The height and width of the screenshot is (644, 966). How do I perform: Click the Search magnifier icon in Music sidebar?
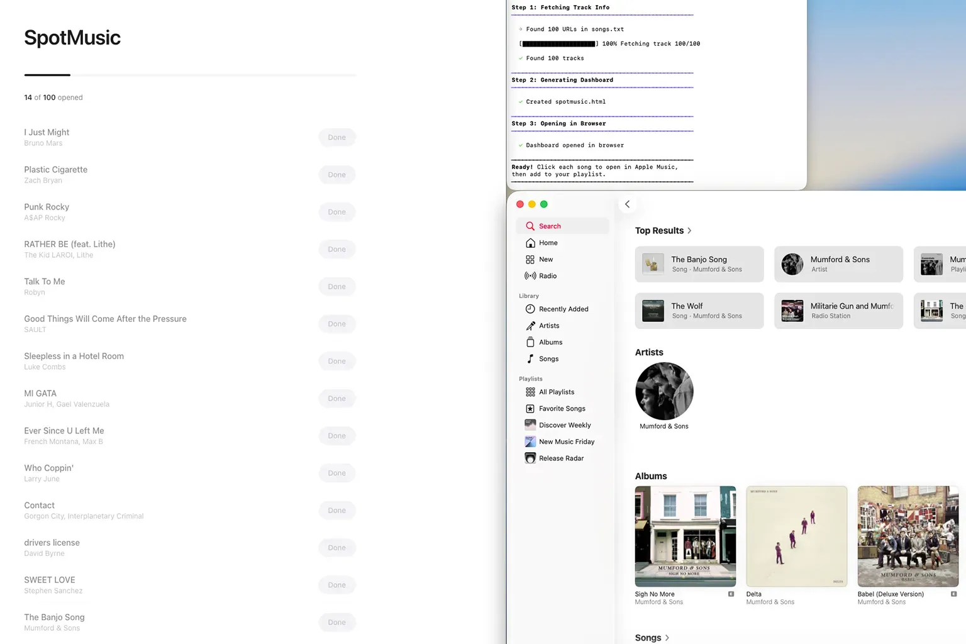(x=530, y=226)
